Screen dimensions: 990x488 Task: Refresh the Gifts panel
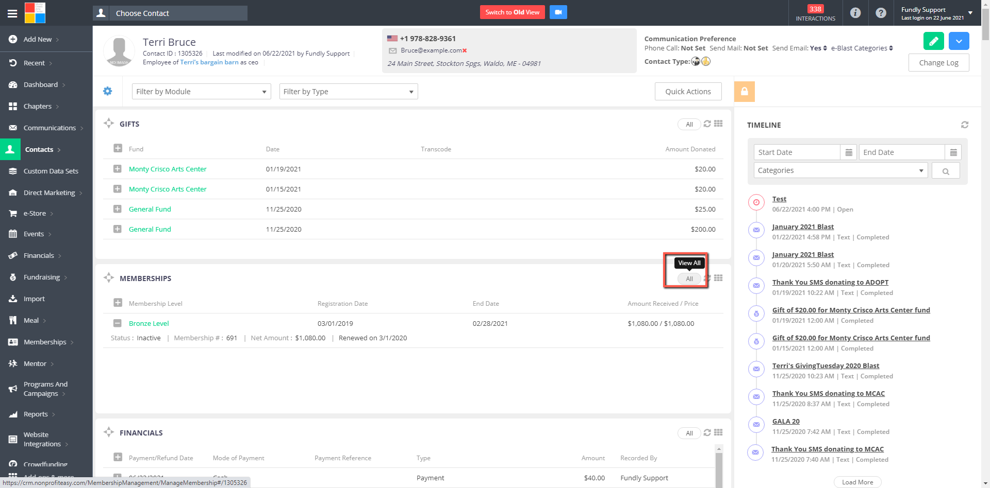707,124
